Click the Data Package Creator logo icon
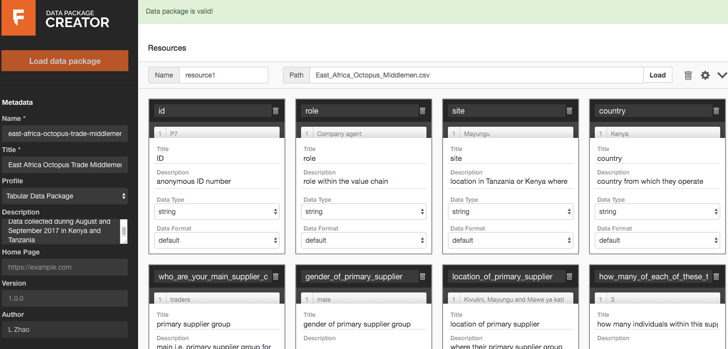The width and height of the screenshot is (728, 349). point(18,18)
